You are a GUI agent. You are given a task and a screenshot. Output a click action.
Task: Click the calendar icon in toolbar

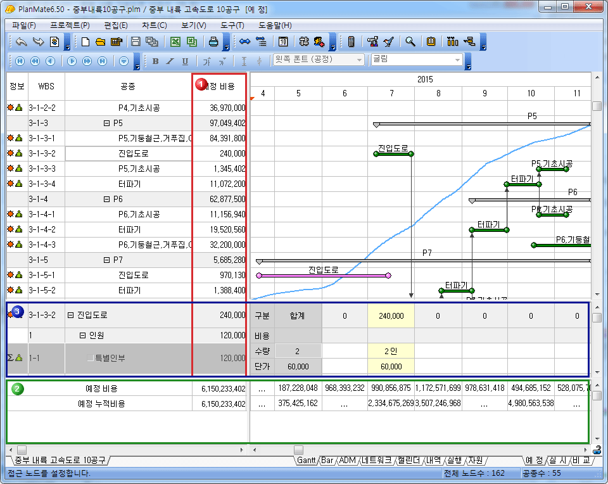coord(283,42)
